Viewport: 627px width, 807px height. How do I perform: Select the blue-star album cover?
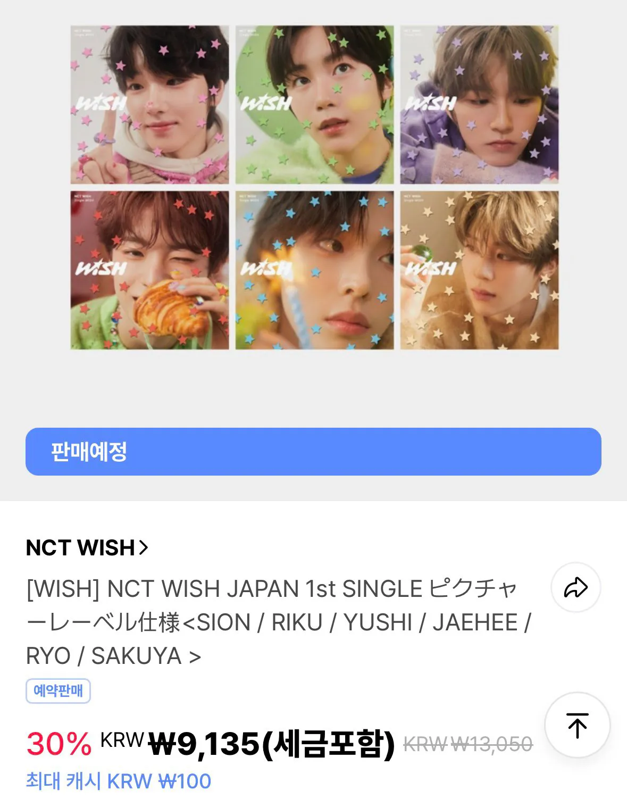pos(315,270)
